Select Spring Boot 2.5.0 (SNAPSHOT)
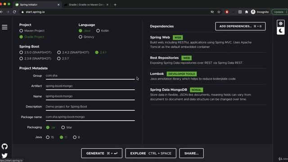 (21, 52)
